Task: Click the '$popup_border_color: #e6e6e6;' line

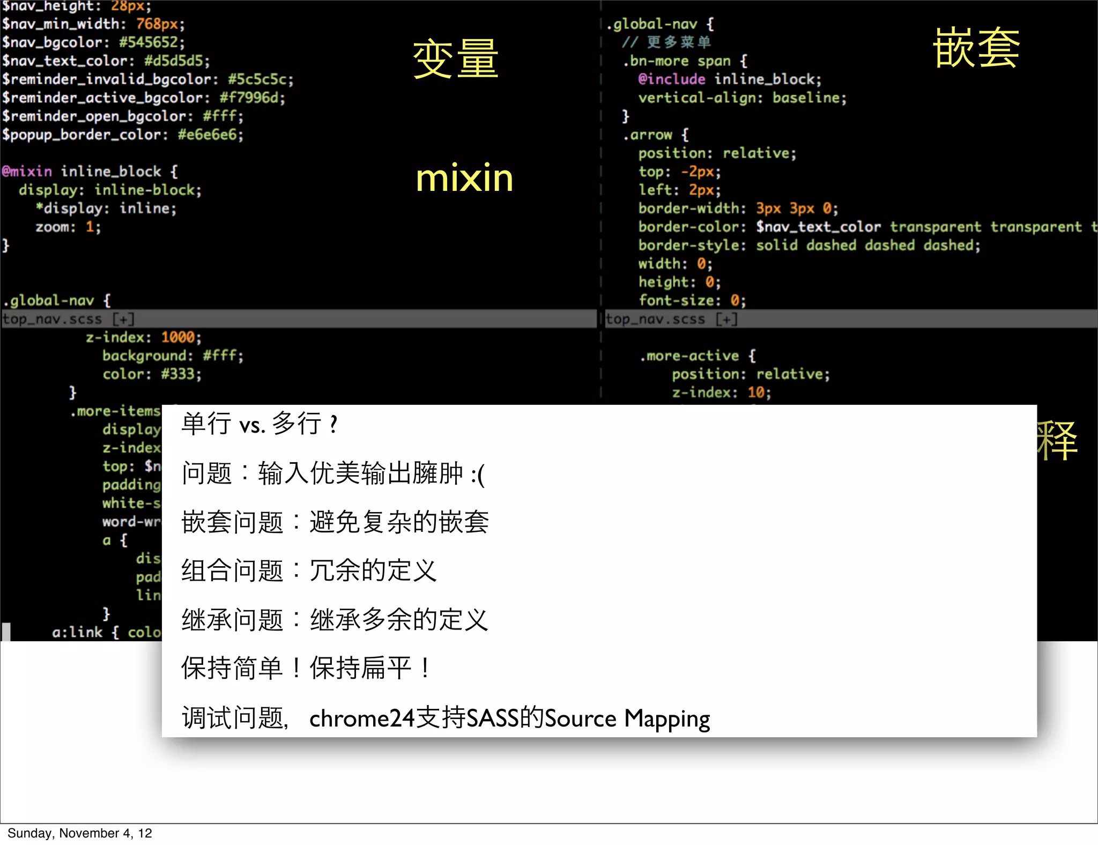Action: [x=122, y=135]
